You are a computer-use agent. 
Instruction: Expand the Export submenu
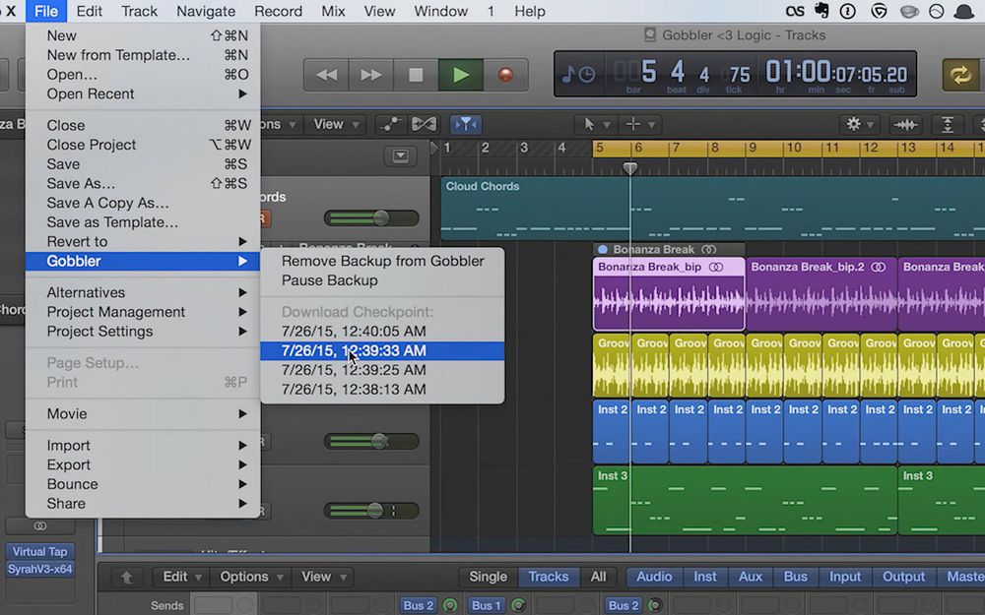coord(143,464)
